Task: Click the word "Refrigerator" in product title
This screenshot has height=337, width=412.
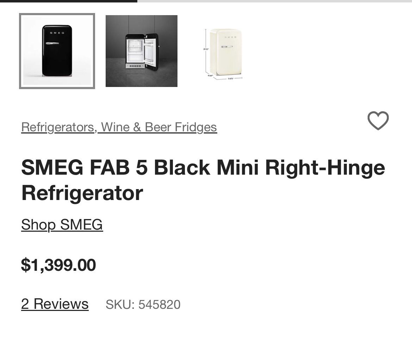Action: point(82,193)
